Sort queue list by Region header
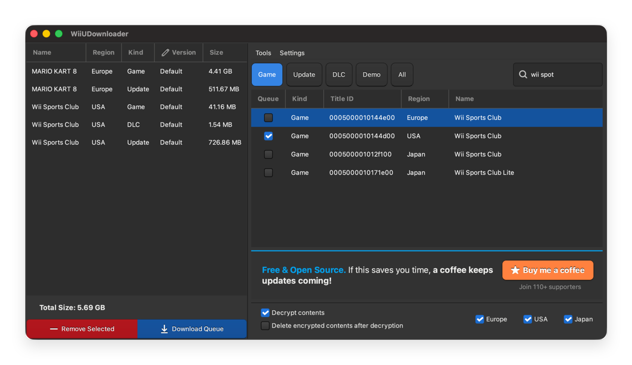Image resolution: width=632 pixels, height=365 pixels. coord(104,52)
